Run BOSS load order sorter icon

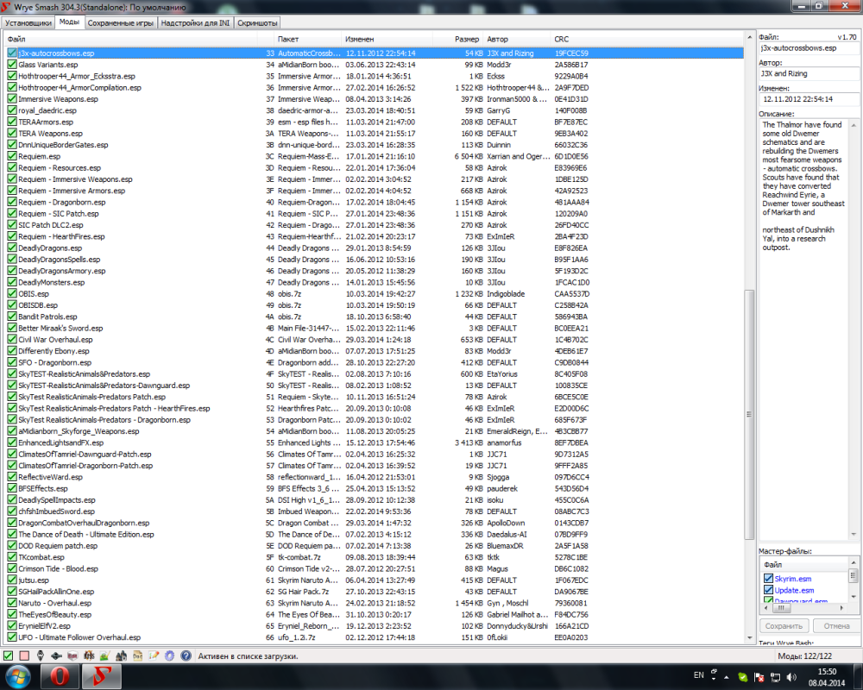click(x=89, y=655)
